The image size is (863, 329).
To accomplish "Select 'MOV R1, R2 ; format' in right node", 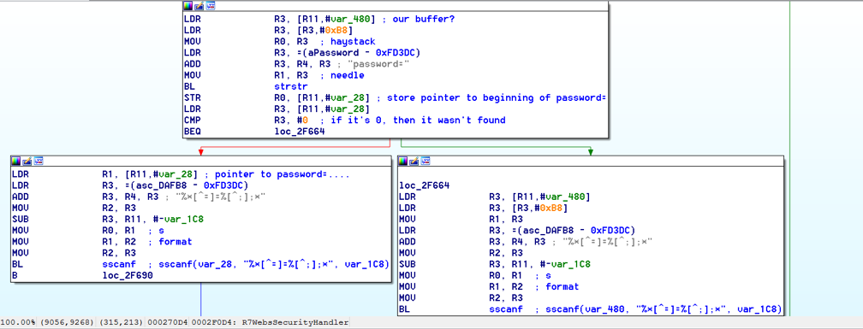I will tap(489, 287).
